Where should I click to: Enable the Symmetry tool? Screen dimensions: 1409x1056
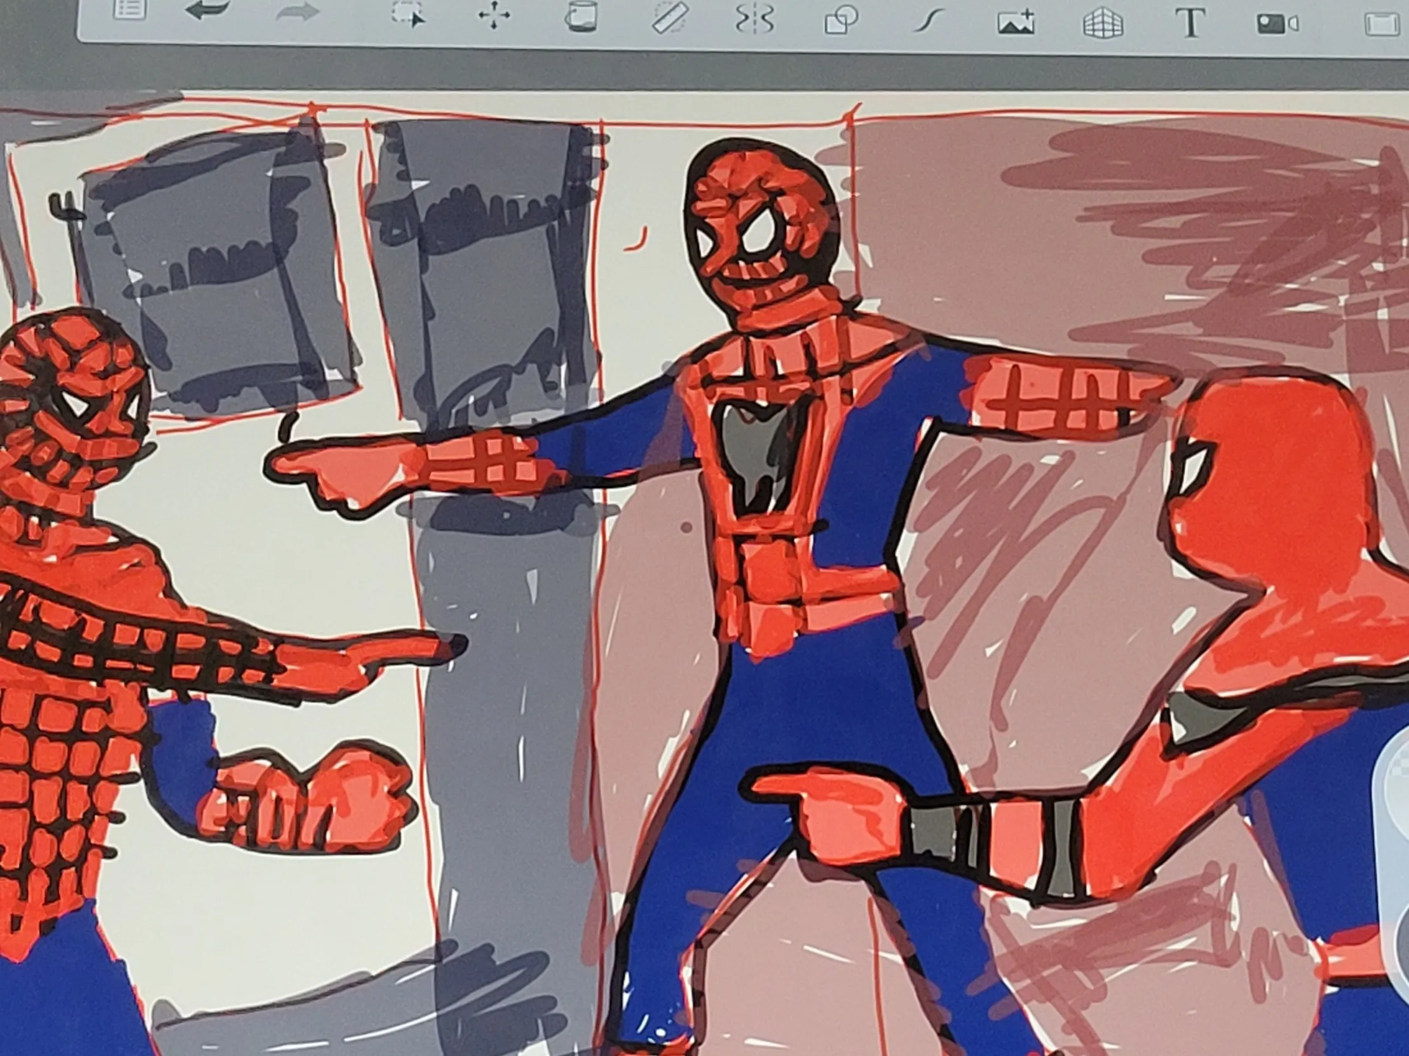pos(755,19)
